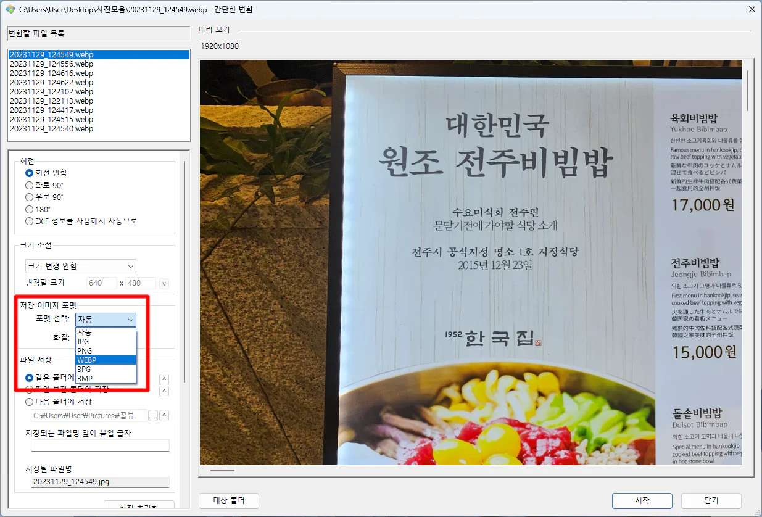Click the height field showing 480
The width and height of the screenshot is (762, 517).
(x=141, y=283)
